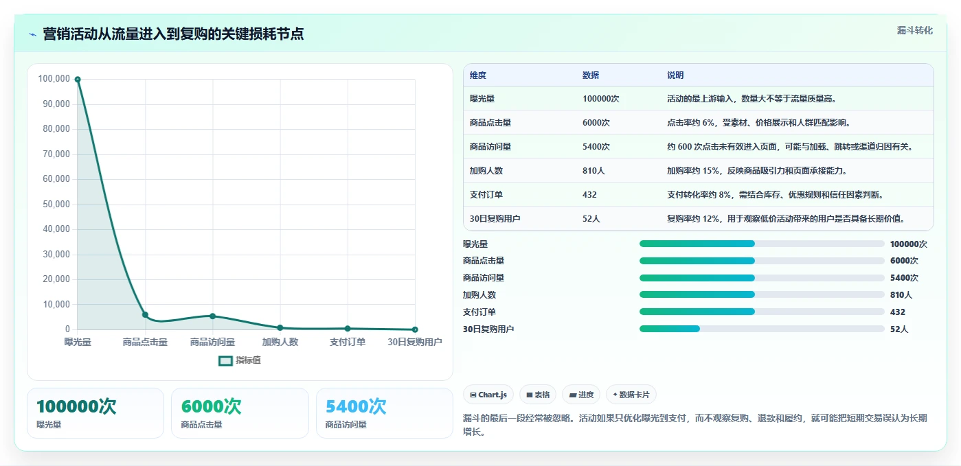The width and height of the screenshot is (961, 466).
Task: Select the 进度 chip
Action: coord(580,395)
